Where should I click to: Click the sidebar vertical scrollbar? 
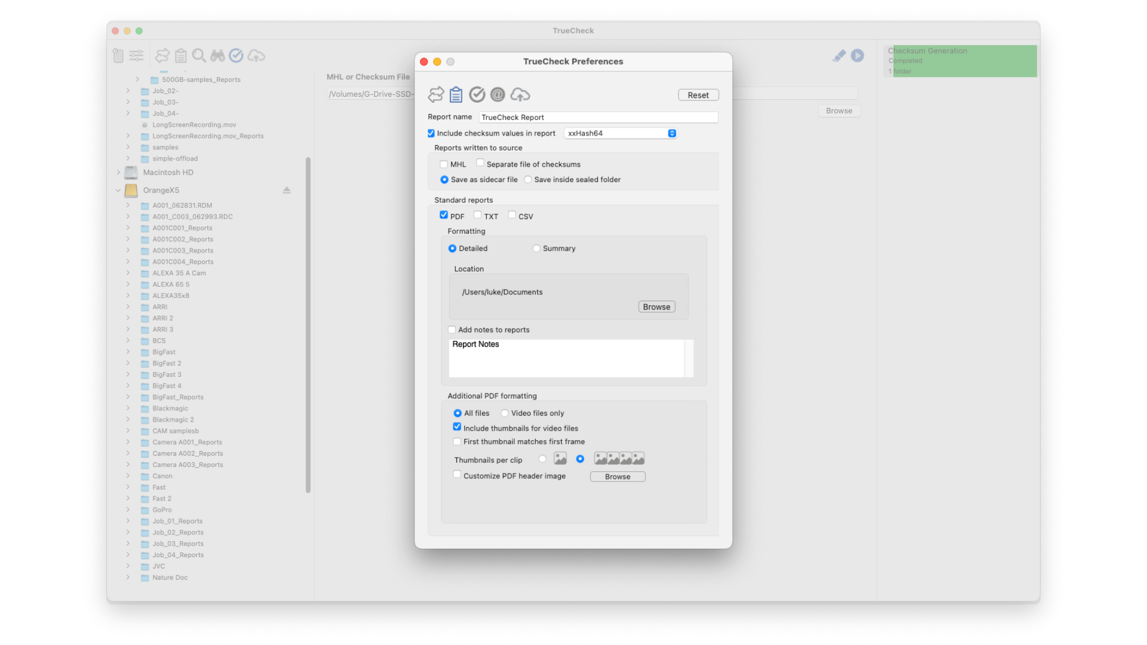click(308, 325)
